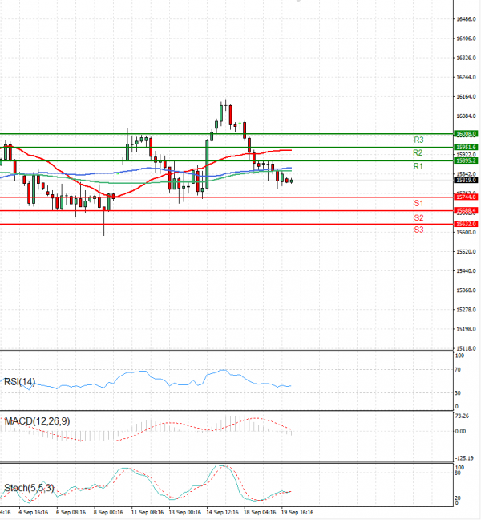Click the green 16008.0 price tag
481x520 pixels.
click(467, 133)
